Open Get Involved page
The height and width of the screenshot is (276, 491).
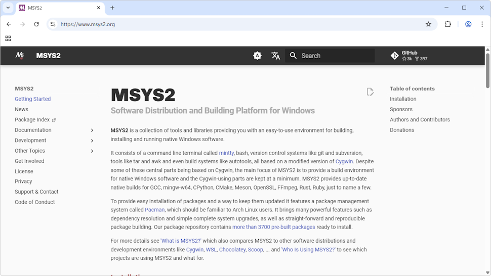point(29,161)
